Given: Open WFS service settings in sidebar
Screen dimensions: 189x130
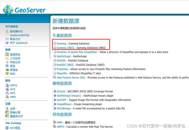Looking at the screenshot, I should coord(12,93).
